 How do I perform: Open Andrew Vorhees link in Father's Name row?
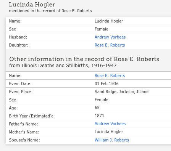[x=110, y=124]
